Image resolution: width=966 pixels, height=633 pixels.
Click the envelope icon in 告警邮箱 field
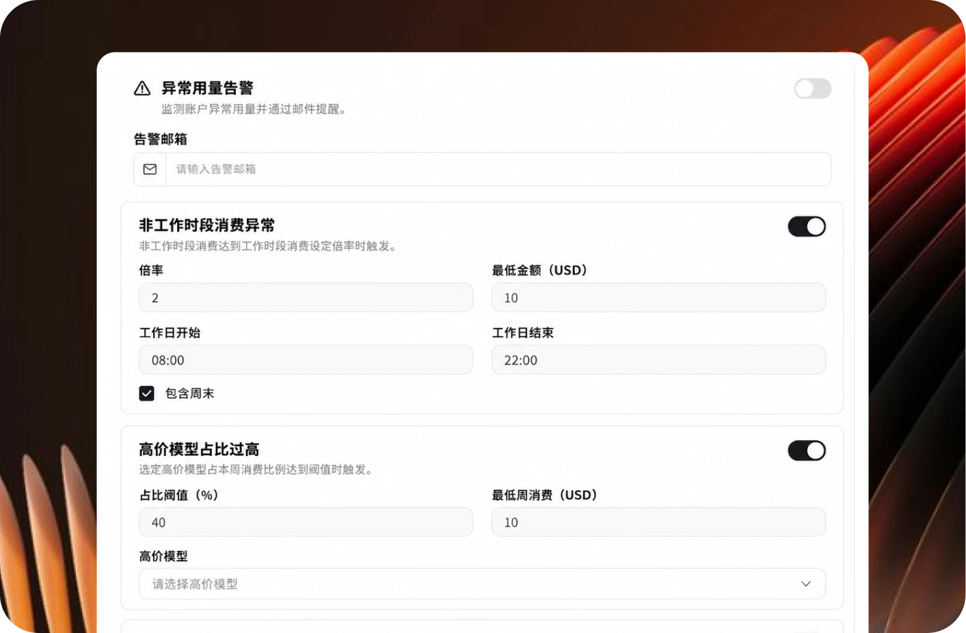pos(150,169)
